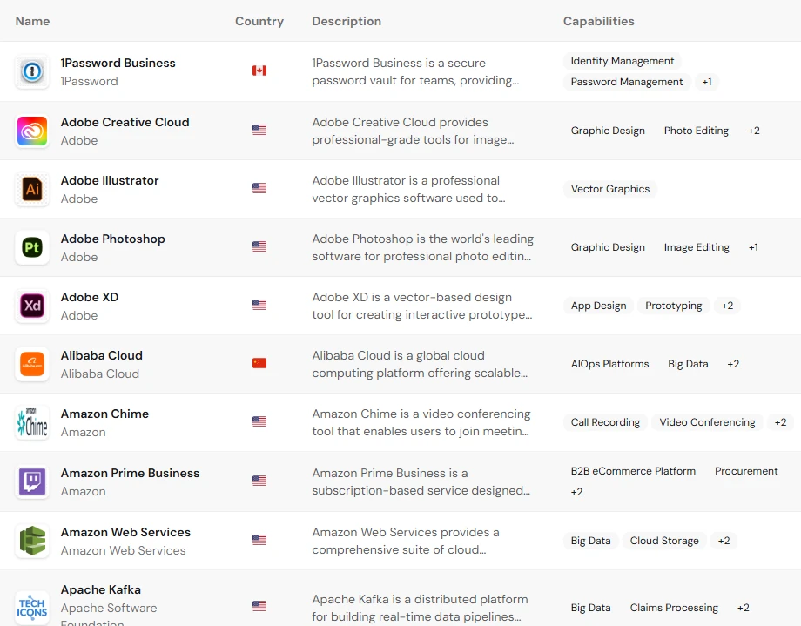Select the Image Editing capability tag

pyautogui.click(x=697, y=247)
